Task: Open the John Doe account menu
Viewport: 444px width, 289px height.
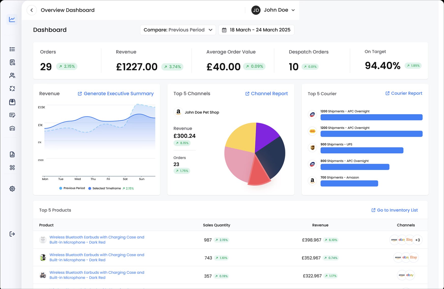Action: (273, 10)
